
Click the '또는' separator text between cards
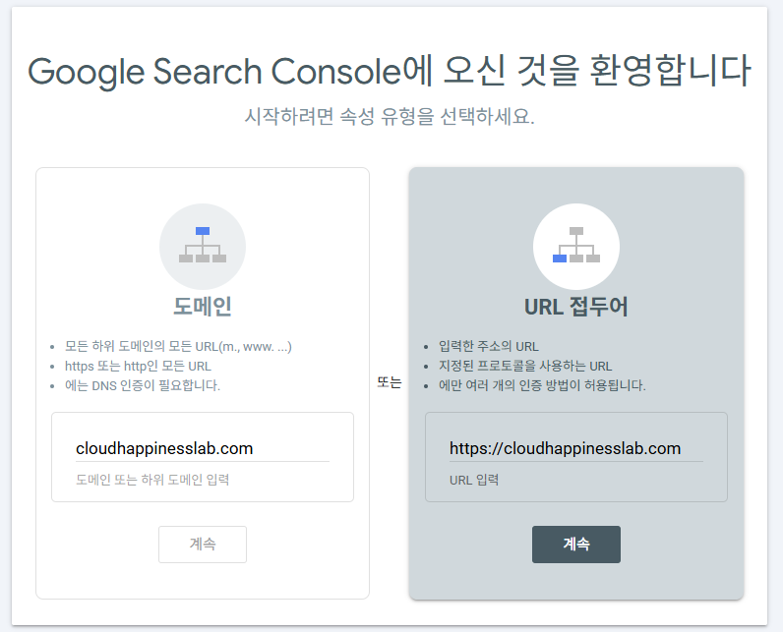pos(390,383)
